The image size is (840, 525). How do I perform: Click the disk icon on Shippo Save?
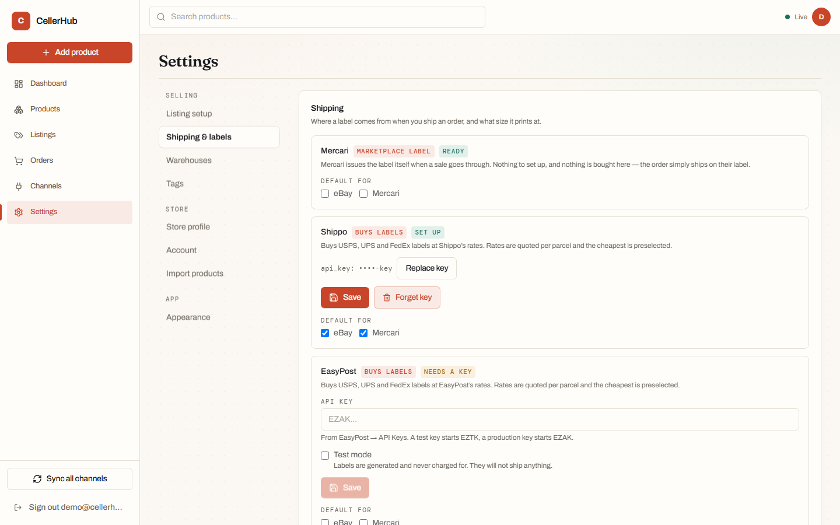[334, 297]
